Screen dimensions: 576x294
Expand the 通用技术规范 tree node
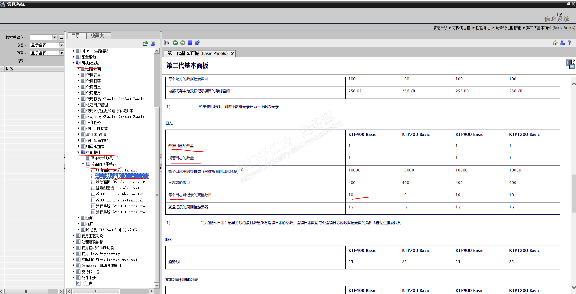coord(83,158)
